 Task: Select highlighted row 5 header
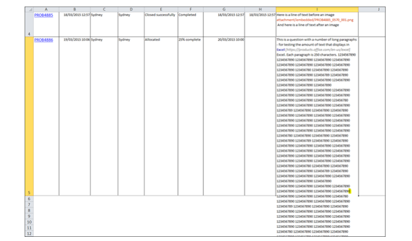pos(29,116)
